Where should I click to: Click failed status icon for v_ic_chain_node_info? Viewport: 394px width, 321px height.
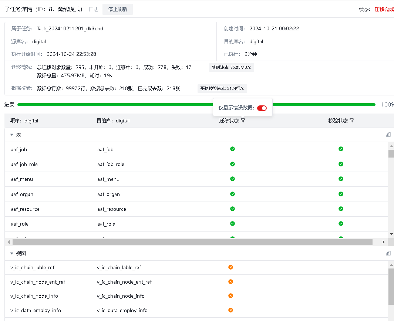pyautogui.click(x=230, y=295)
